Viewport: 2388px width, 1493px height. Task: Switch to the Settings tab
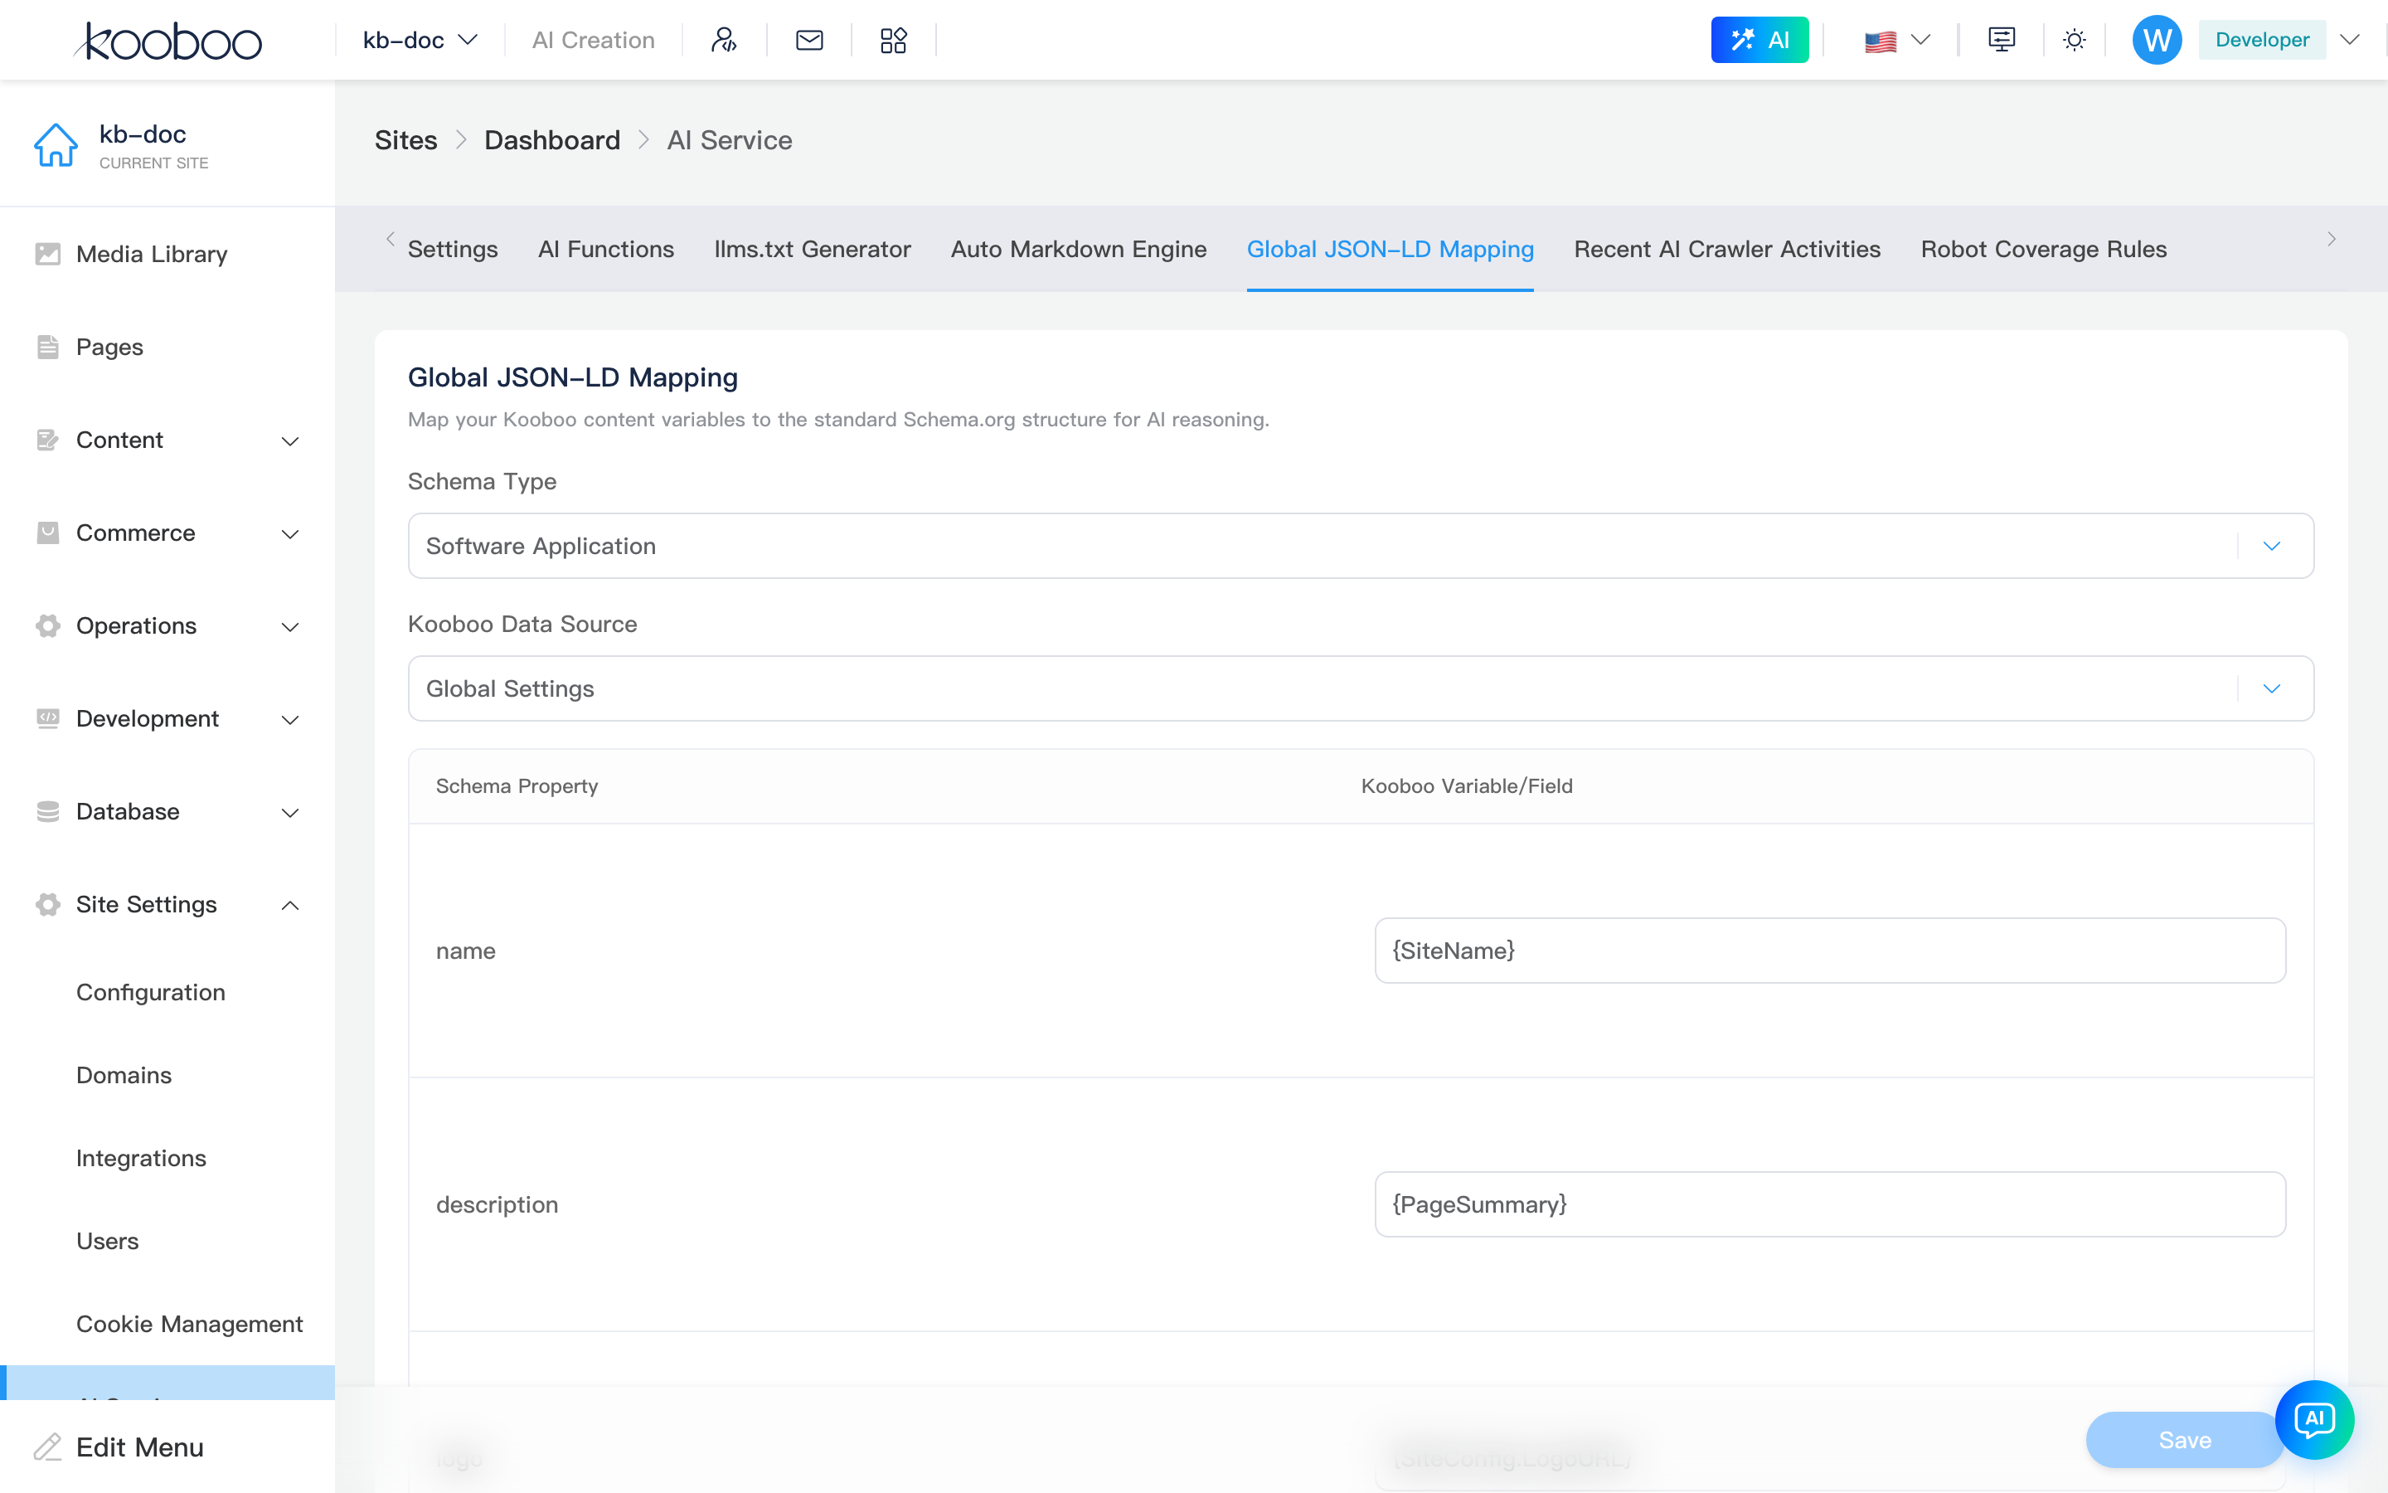click(453, 249)
